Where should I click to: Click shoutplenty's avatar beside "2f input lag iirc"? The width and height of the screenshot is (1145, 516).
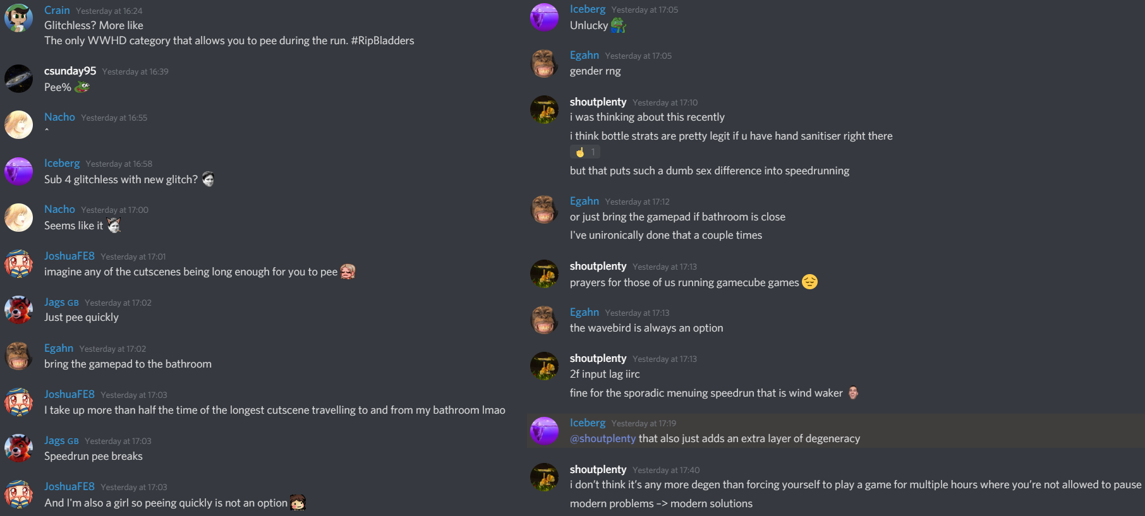click(544, 366)
